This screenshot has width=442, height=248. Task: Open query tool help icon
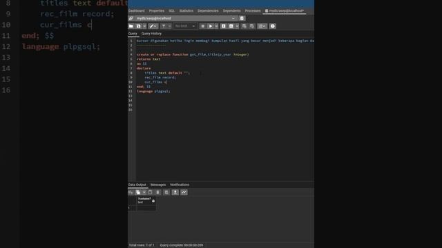point(273,26)
